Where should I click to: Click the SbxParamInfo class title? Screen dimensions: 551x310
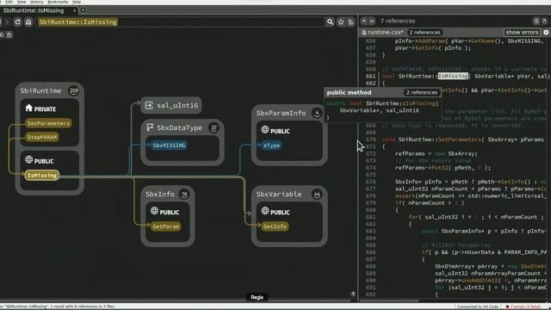(281, 113)
